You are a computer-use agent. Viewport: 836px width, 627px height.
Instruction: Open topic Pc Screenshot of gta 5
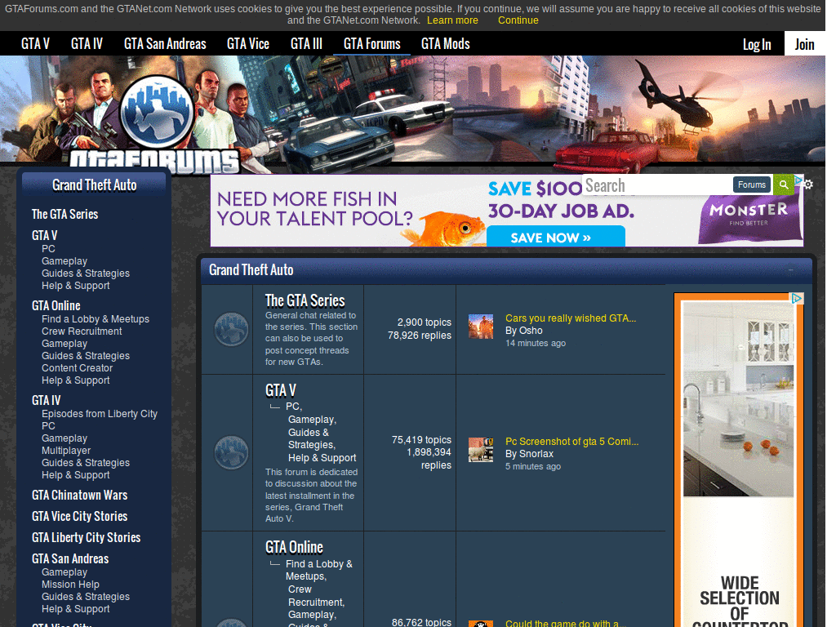(571, 441)
